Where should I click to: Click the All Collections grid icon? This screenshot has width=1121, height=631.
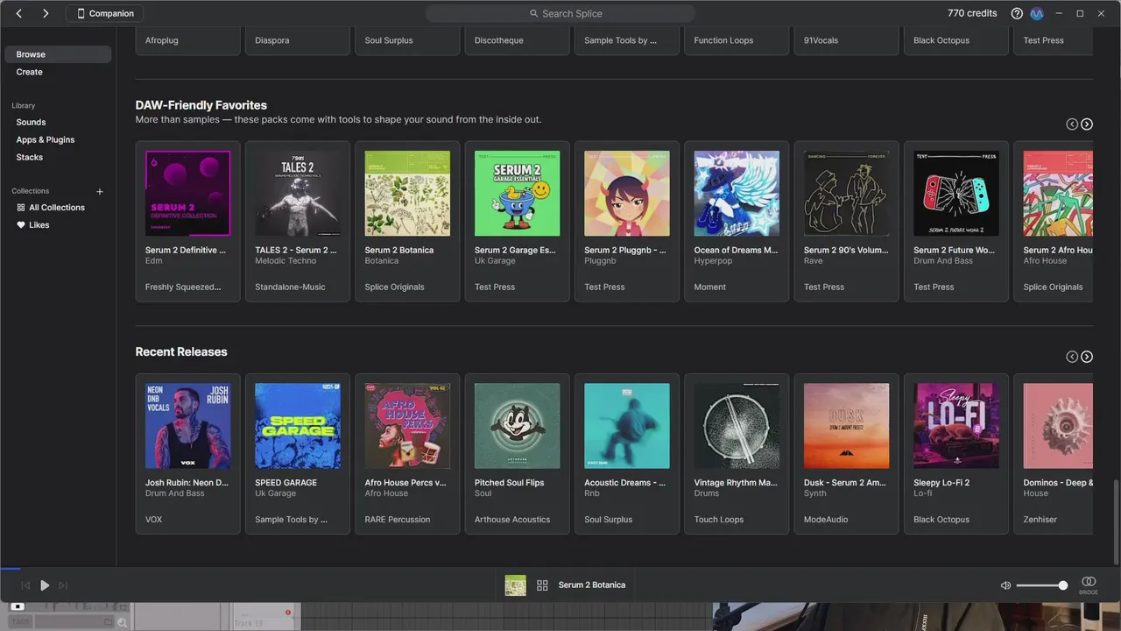click(x=21, y=208)
